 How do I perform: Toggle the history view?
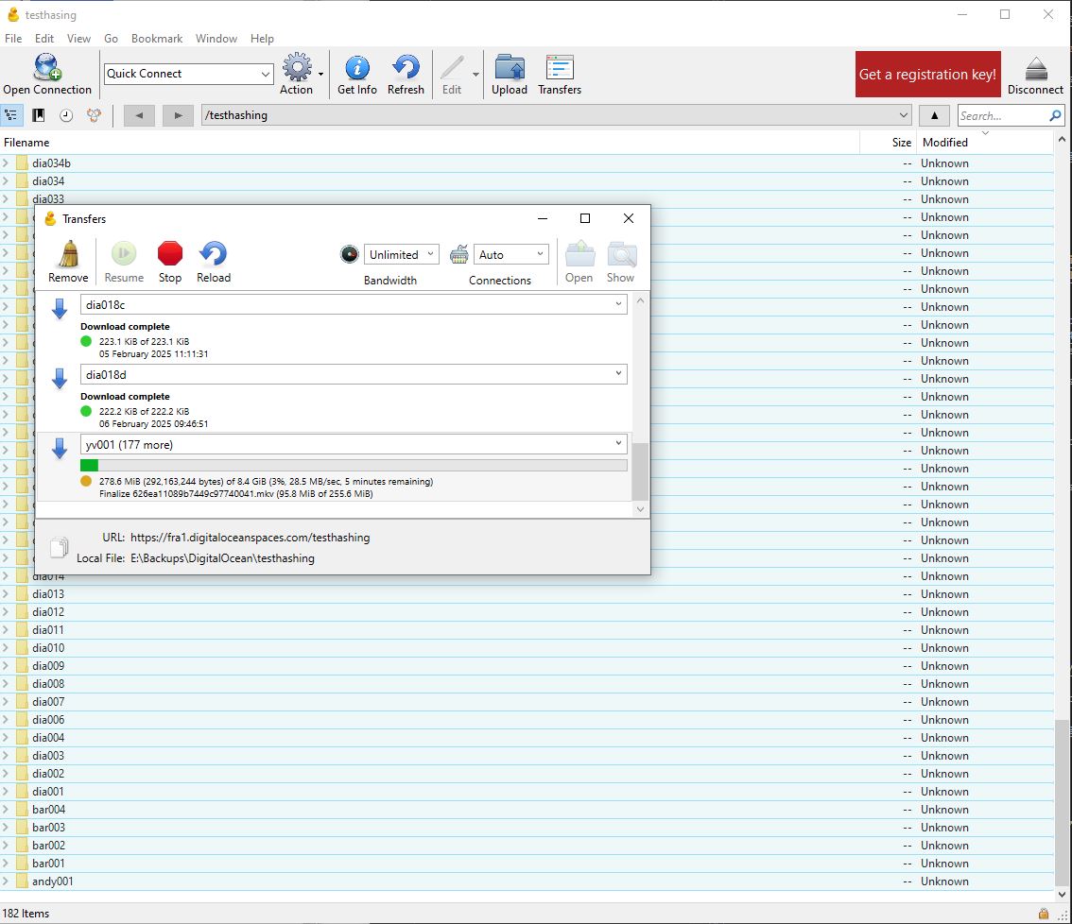[x=66, y=115]
